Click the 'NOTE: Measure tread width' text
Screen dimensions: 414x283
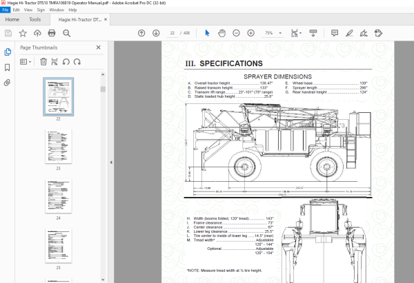(x=225, y=271)
